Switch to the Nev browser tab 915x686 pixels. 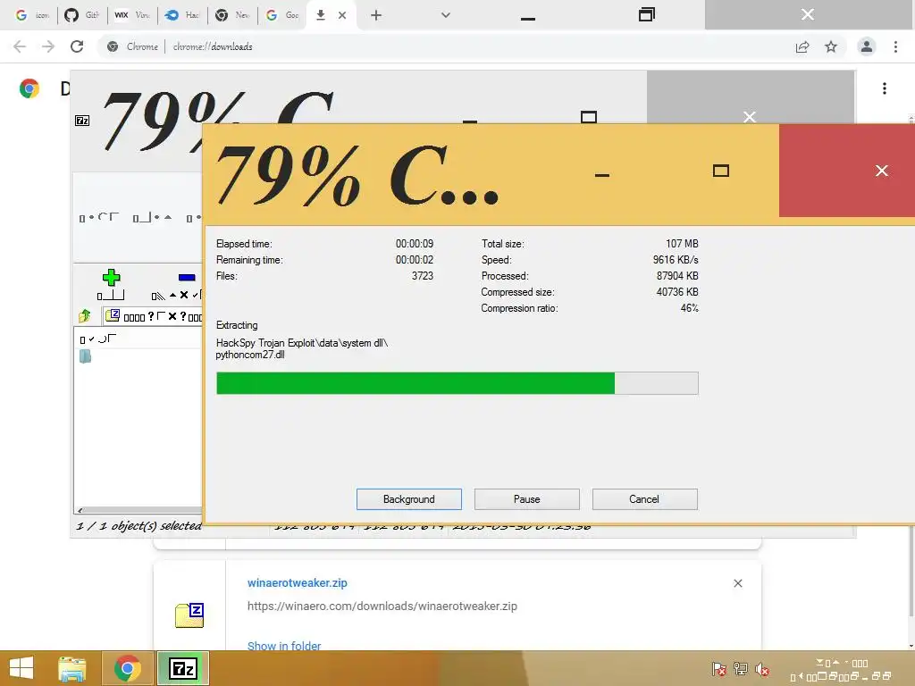click(232, 15)
